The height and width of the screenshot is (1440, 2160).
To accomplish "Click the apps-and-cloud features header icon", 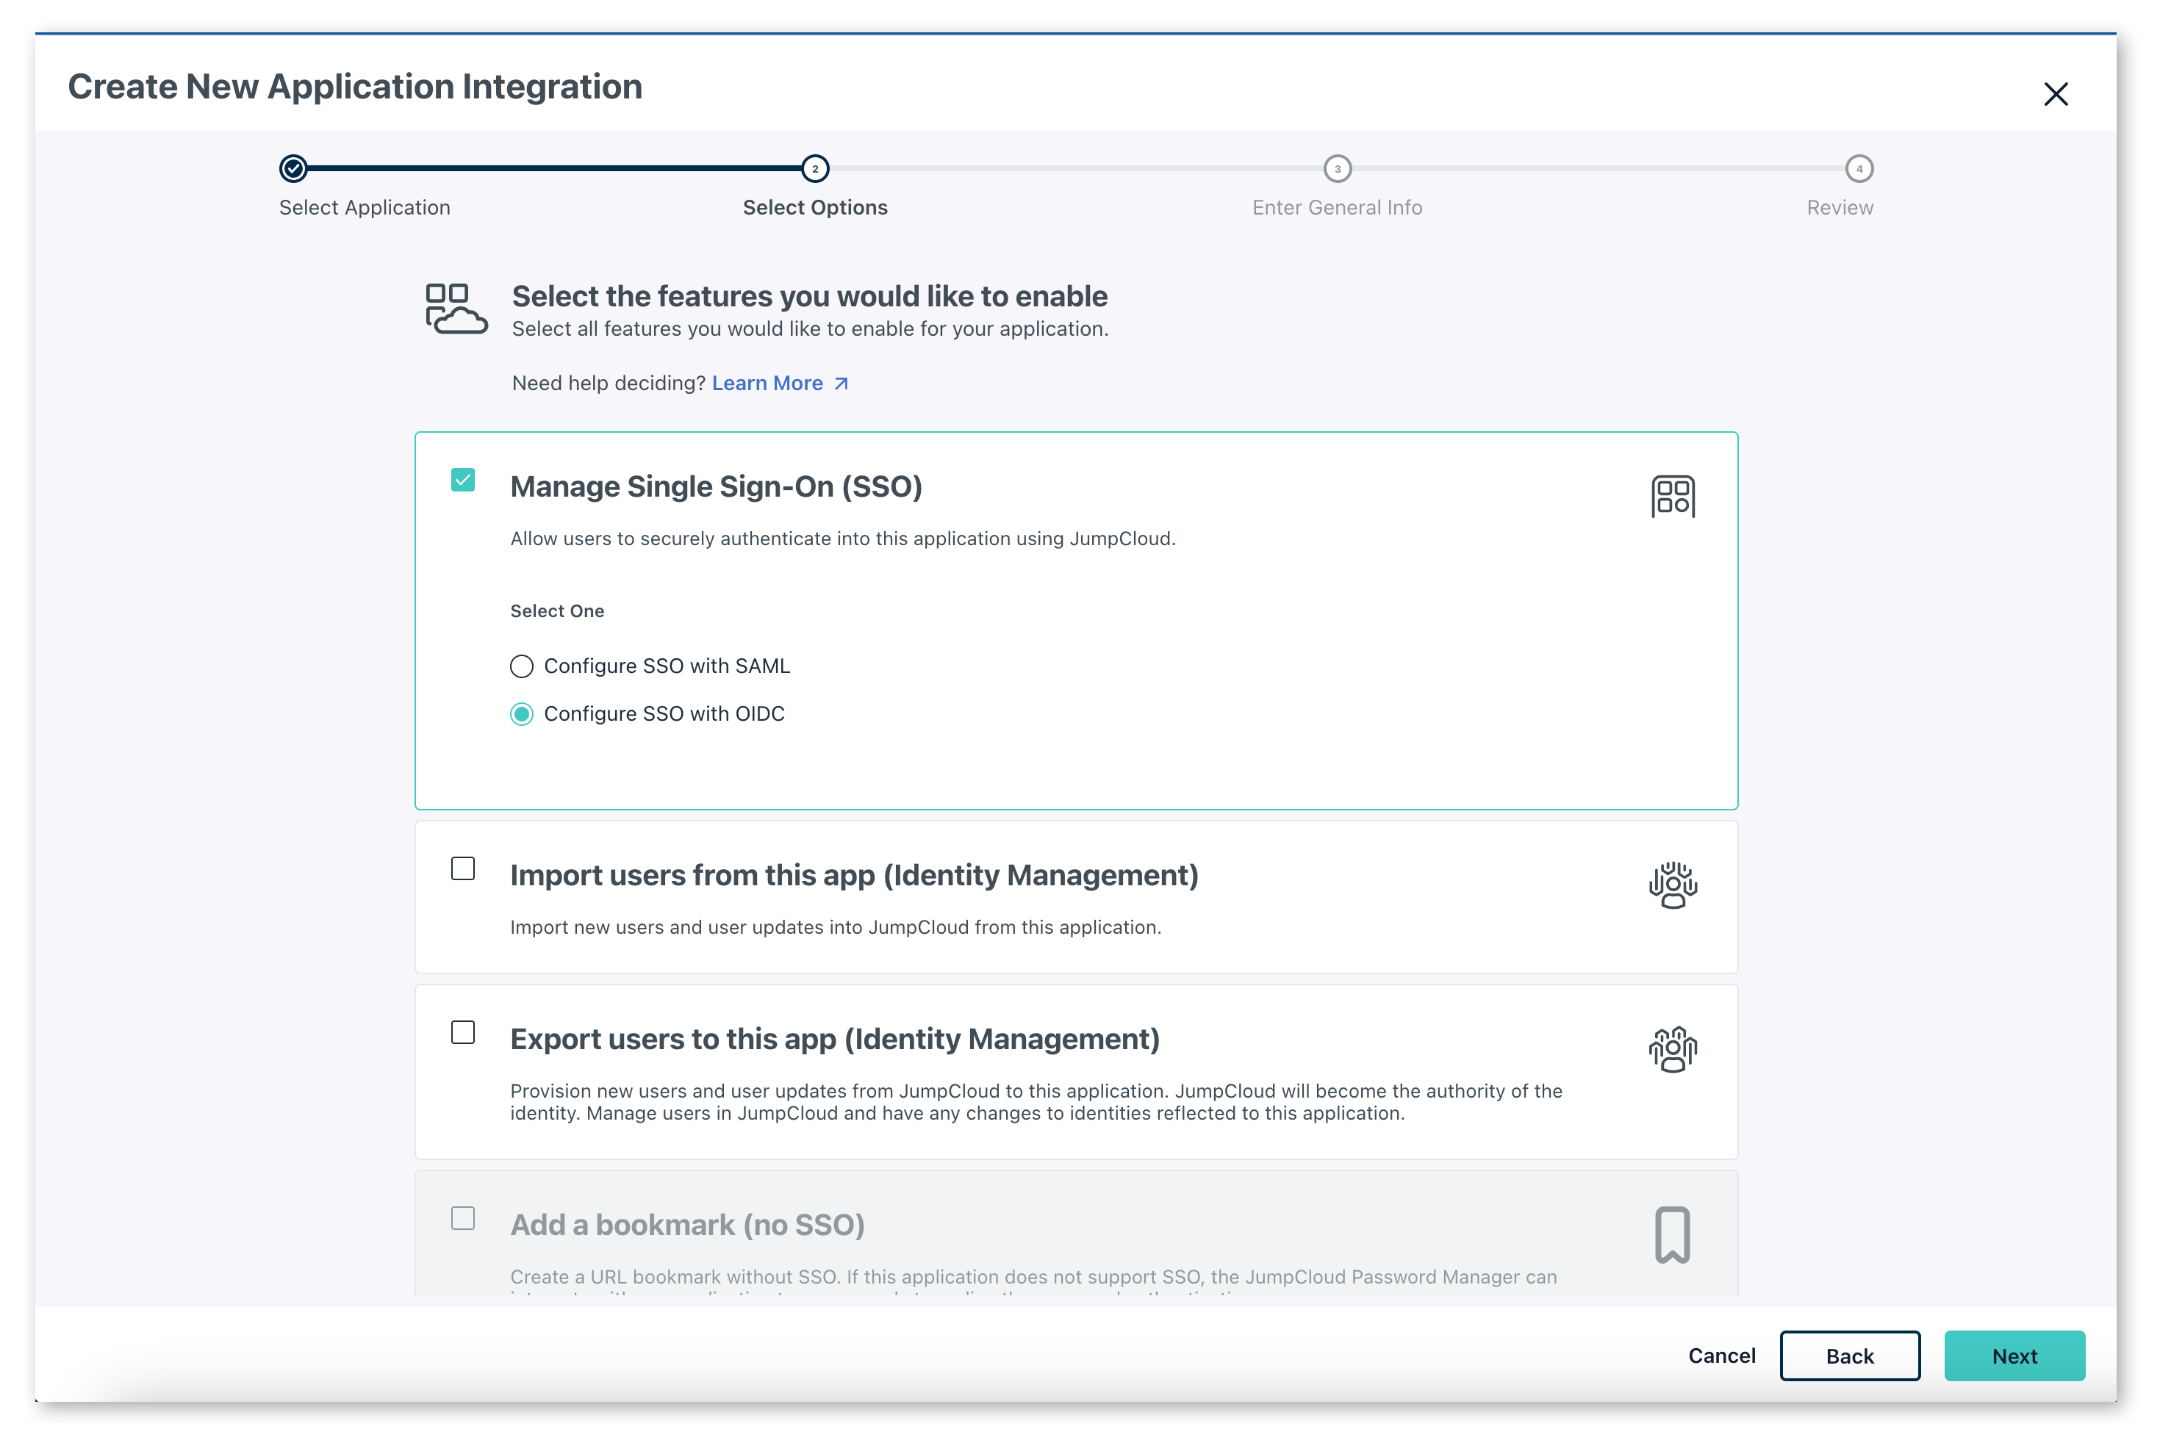I will (x=456, y=309).
